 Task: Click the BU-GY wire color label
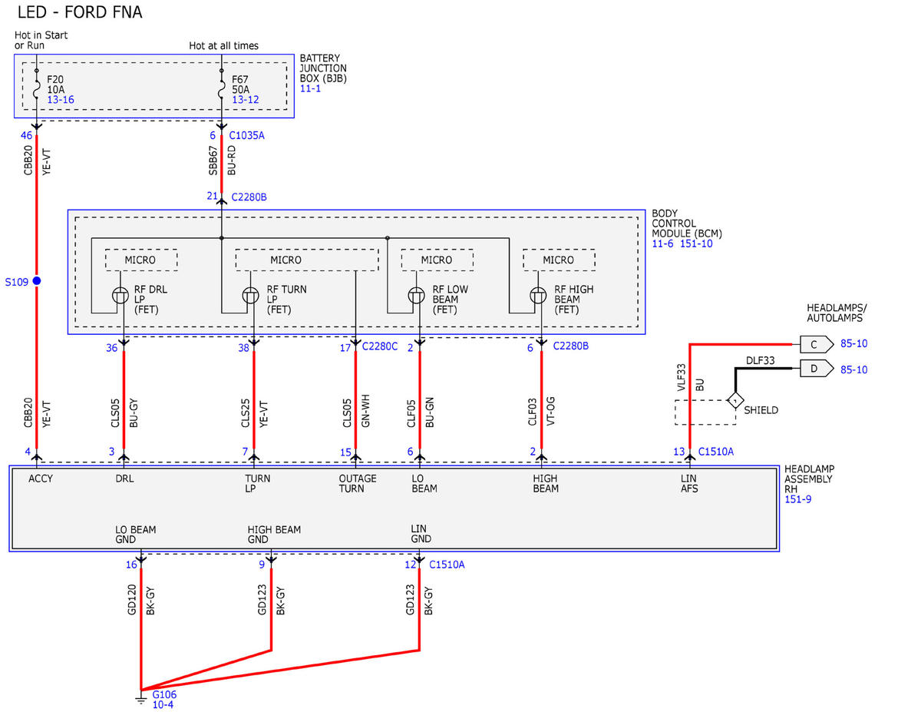tap(134, 412)
